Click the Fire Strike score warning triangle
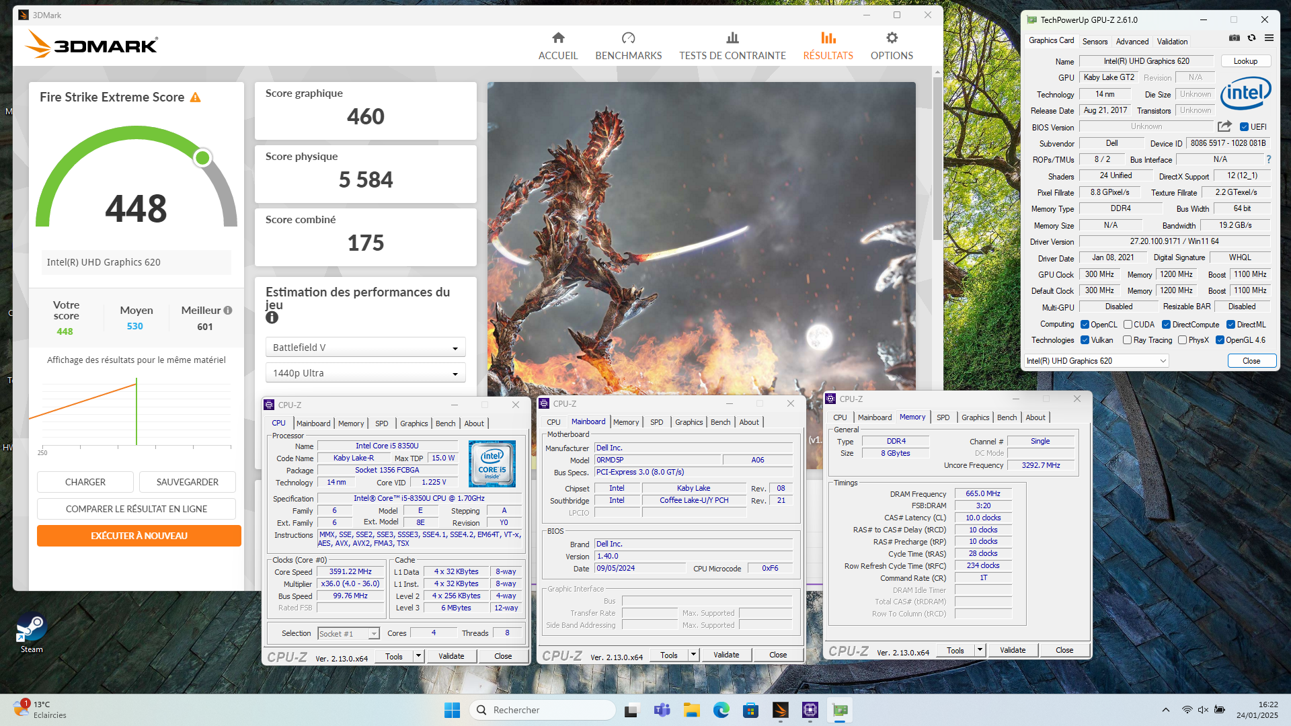The height and width of the screenshot is (726, 1291). (196, 97)
